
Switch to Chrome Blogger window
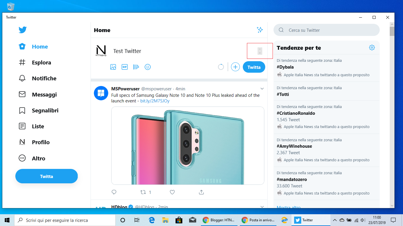point(219,220)
